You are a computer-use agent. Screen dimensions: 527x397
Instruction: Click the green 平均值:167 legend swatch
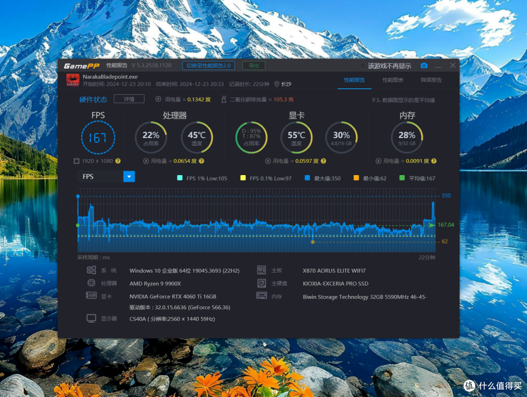coord(402,178)
